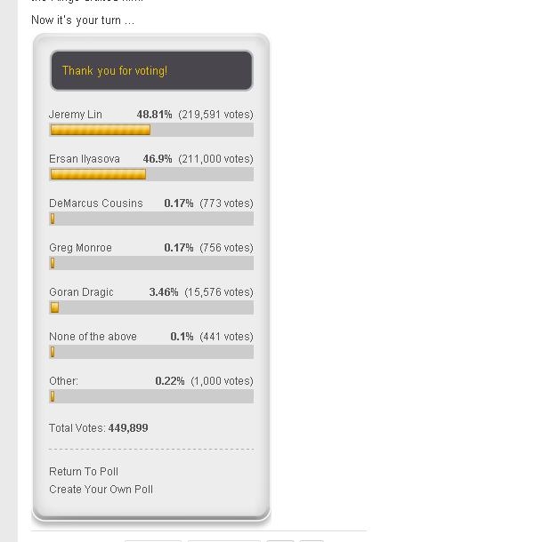
Task: Select the Ersan Ilyasova option label
Action: [85, 159]
